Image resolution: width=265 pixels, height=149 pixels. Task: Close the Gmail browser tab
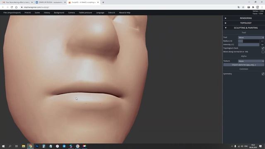32,2
